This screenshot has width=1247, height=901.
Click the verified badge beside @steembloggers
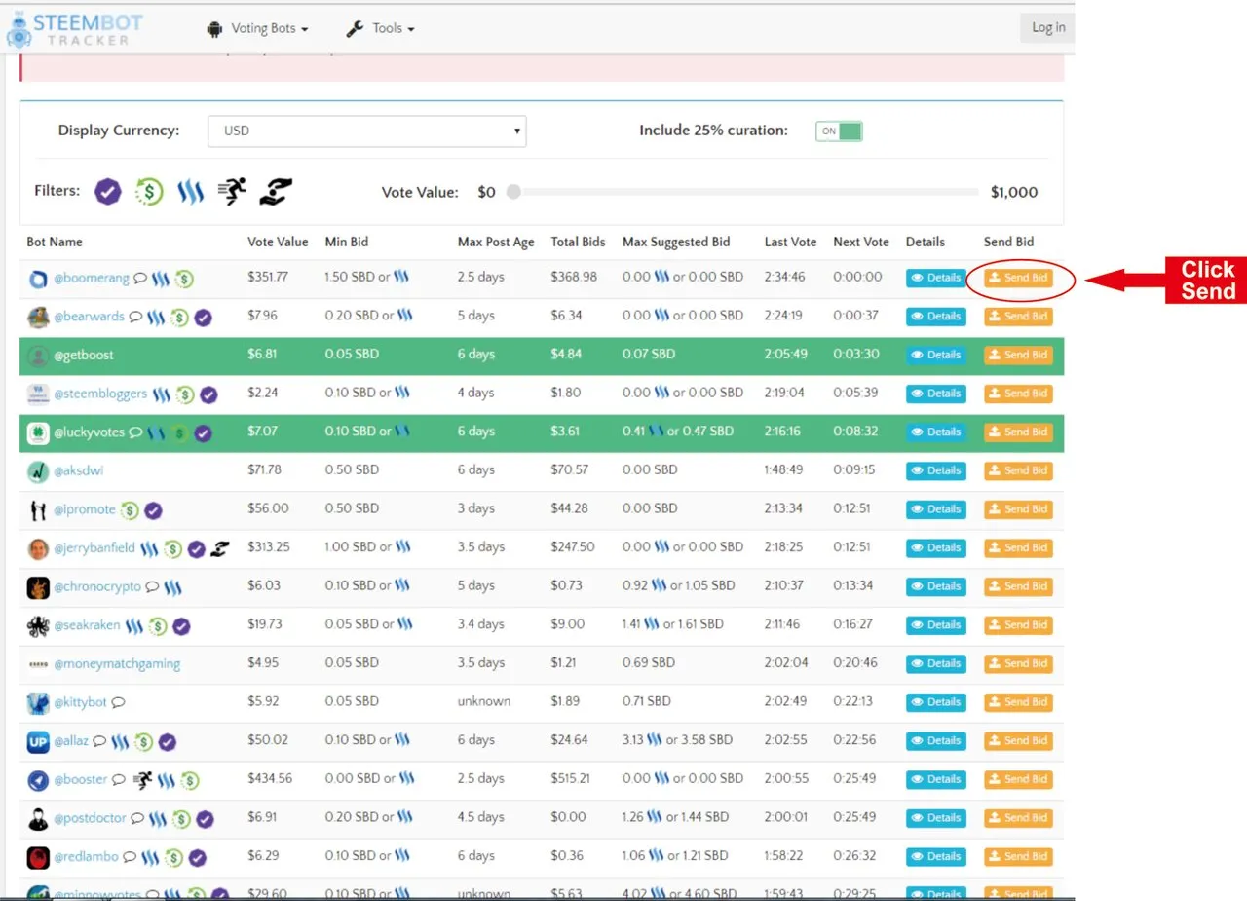208,394
